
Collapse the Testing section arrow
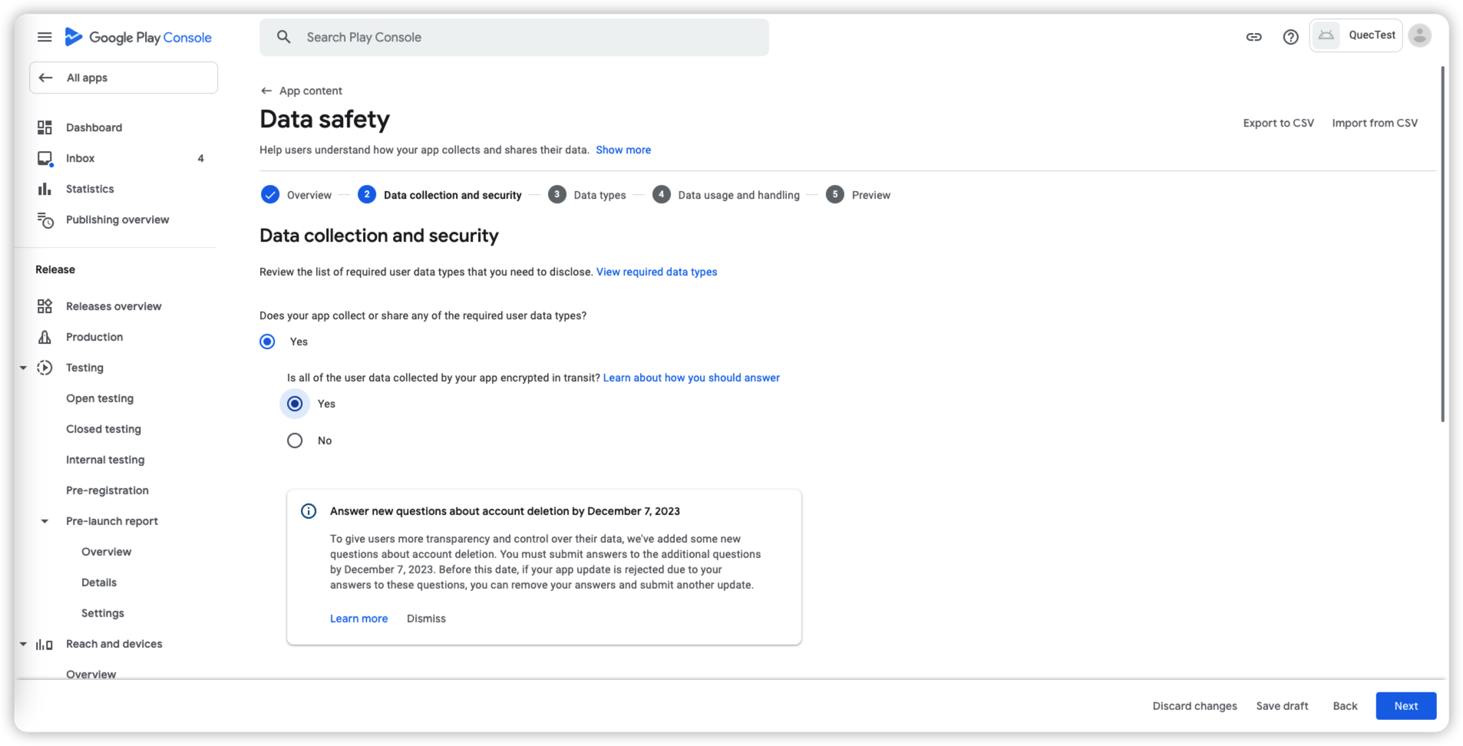(x=23, y=368)
